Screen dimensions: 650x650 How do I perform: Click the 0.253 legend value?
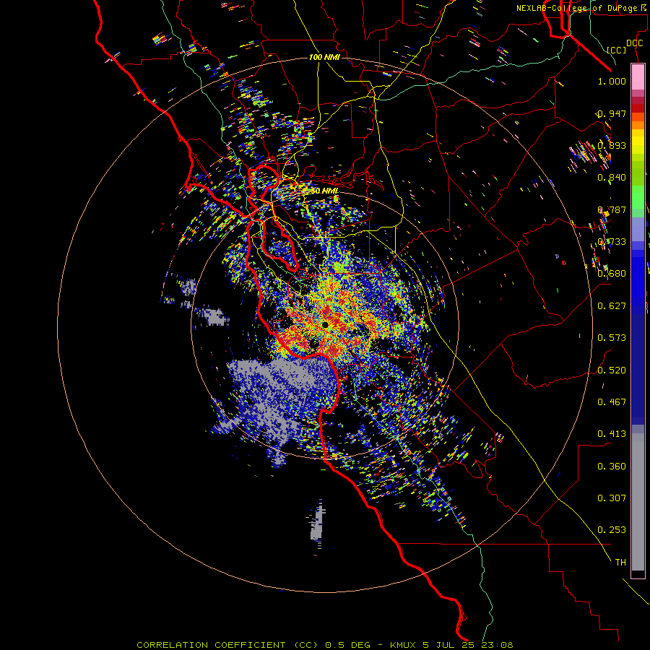[x=612, y=530]
